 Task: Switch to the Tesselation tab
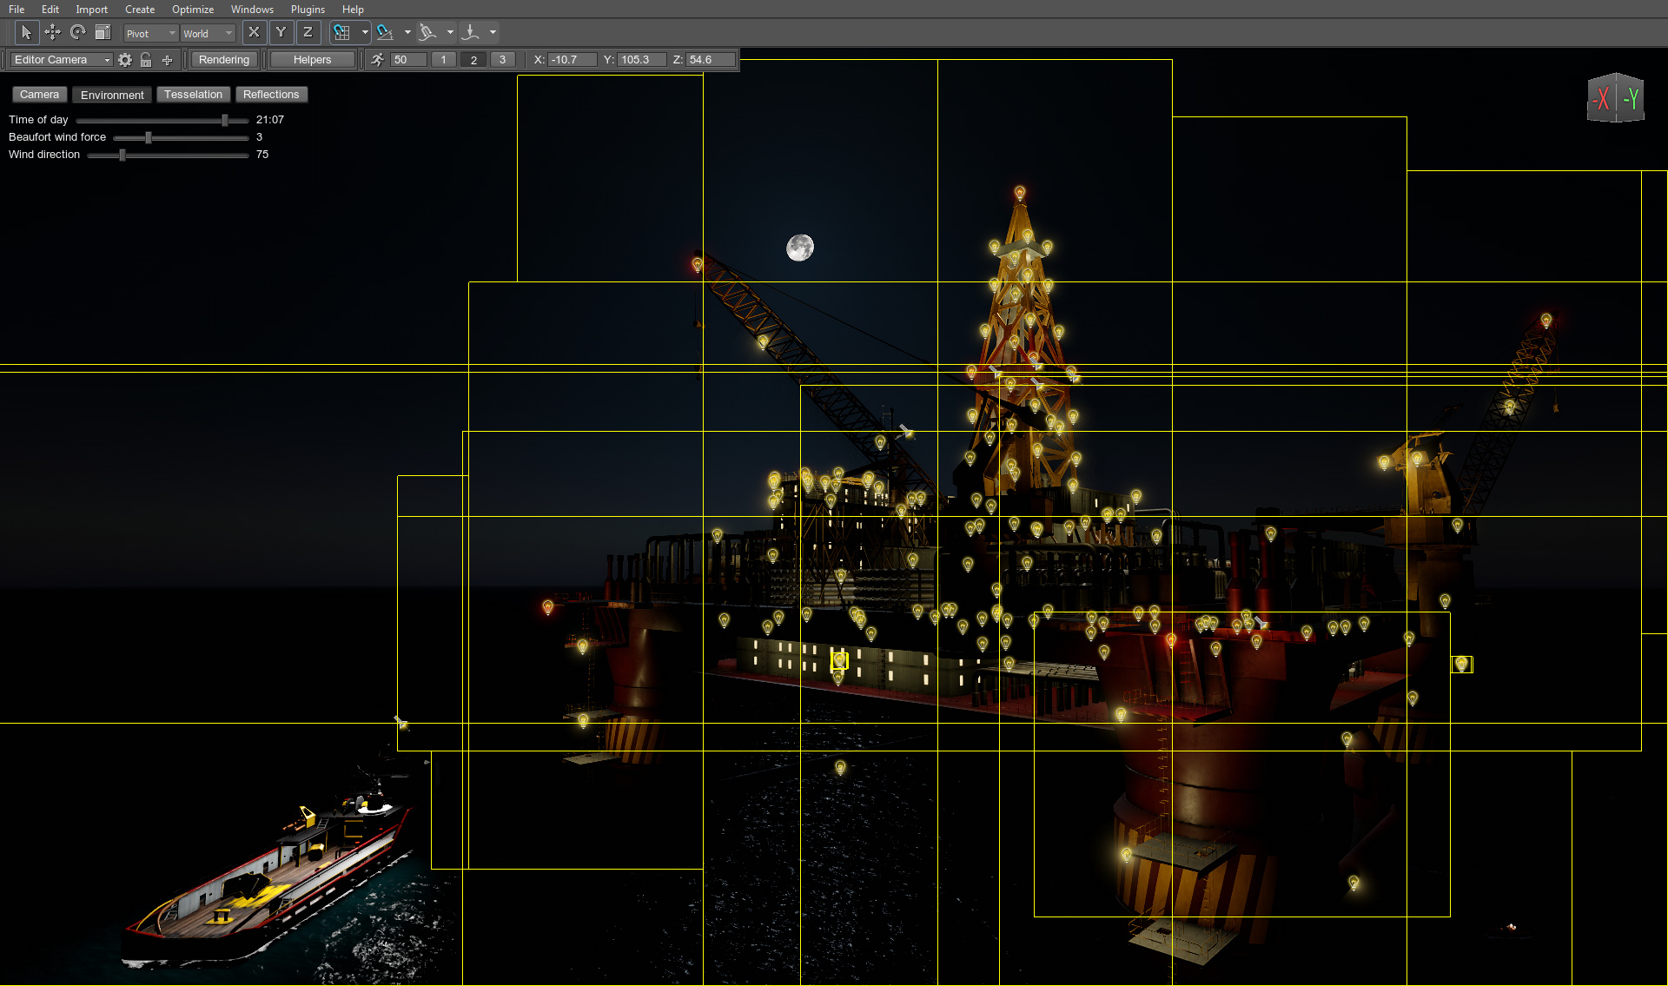point(193,95)
